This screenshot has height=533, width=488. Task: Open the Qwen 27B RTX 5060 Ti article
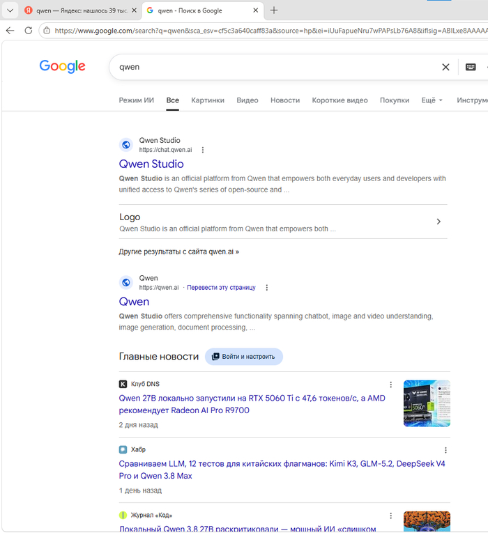pos(252,404)
